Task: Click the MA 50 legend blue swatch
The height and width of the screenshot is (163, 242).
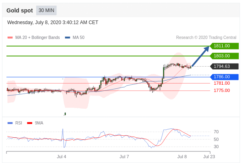Action: [x=67, y=37]
